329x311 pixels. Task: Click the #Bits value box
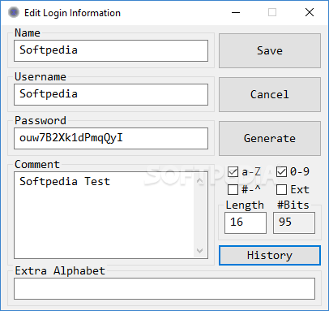click(294, 222)
